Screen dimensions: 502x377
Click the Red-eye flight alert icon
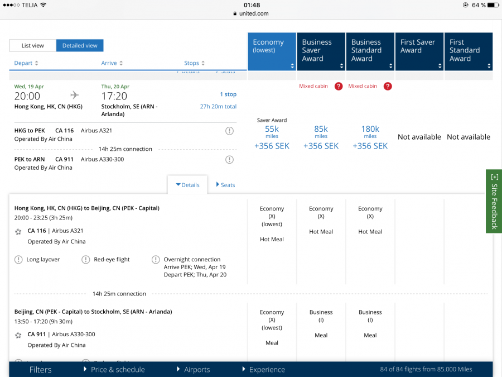point(86,259)
